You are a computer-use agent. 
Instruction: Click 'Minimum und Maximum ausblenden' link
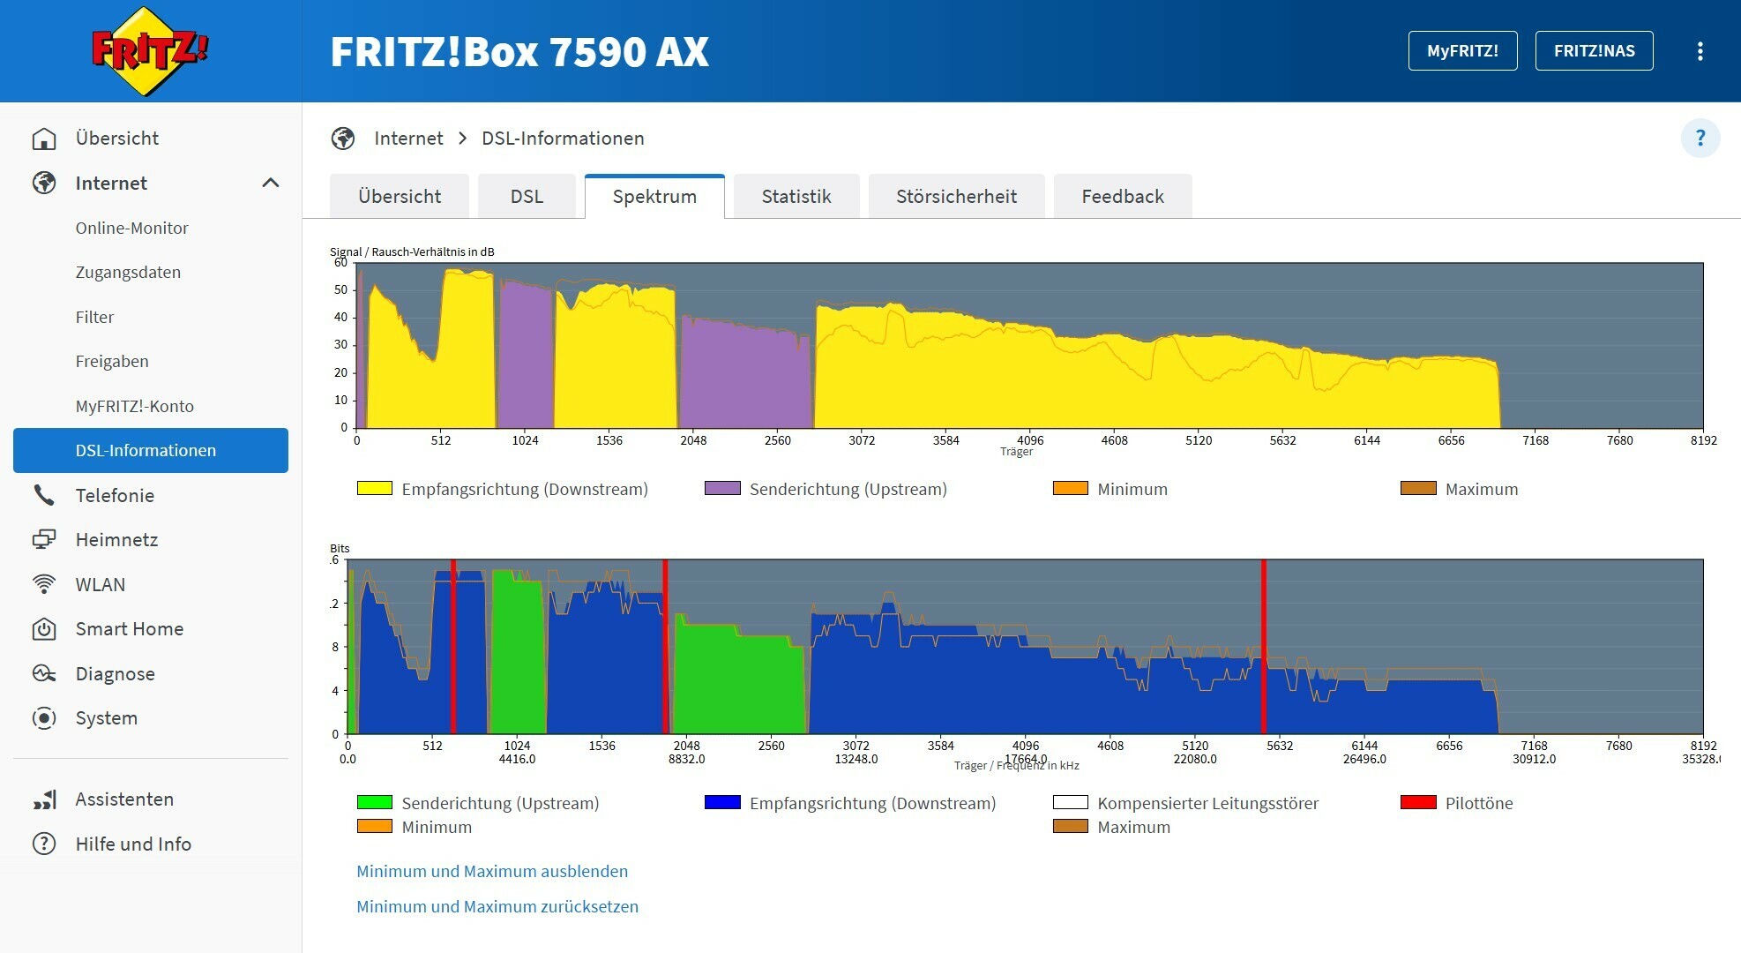point(492,871)
